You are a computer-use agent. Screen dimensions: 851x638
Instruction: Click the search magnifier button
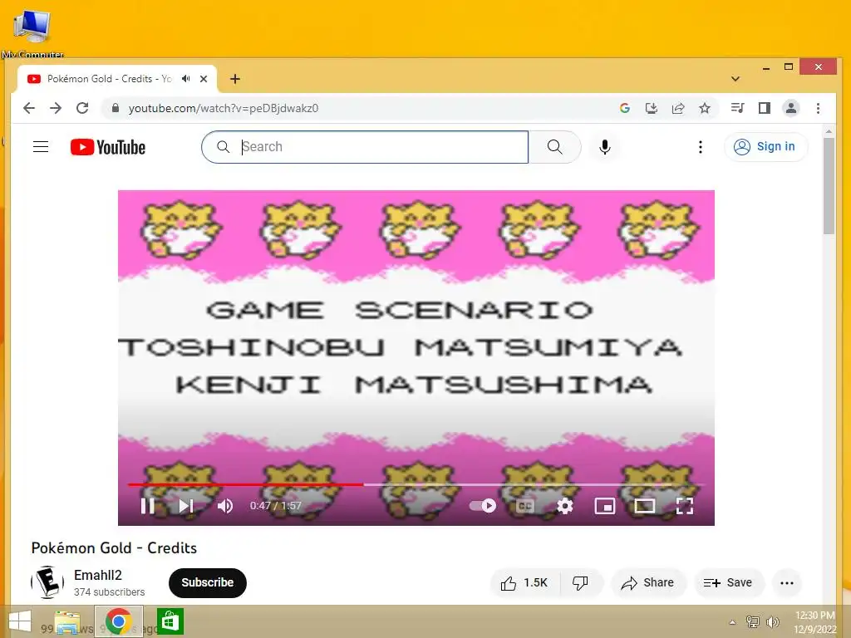554,147
